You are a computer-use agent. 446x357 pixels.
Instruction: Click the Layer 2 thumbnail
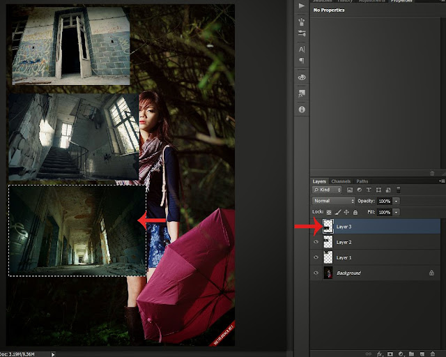(328, 242)
